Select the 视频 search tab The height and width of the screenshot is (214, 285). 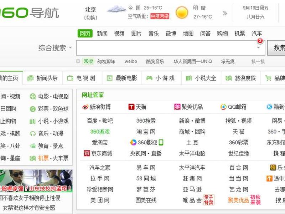click(119, 33)
